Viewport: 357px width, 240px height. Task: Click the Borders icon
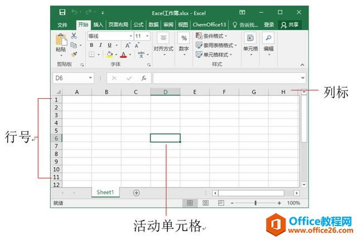(x=91, y=54)
